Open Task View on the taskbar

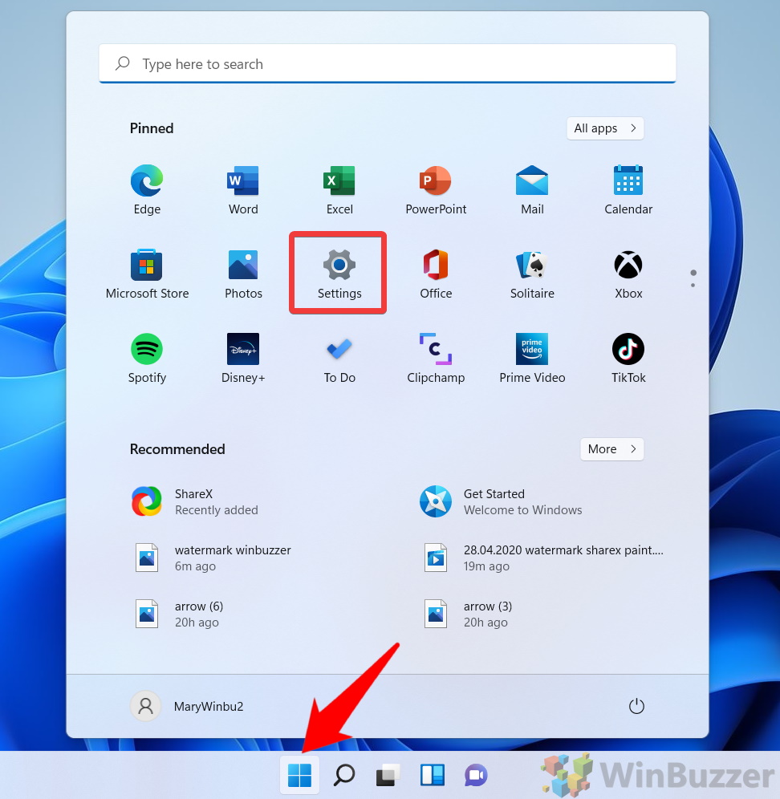click(x=388, y=775)
